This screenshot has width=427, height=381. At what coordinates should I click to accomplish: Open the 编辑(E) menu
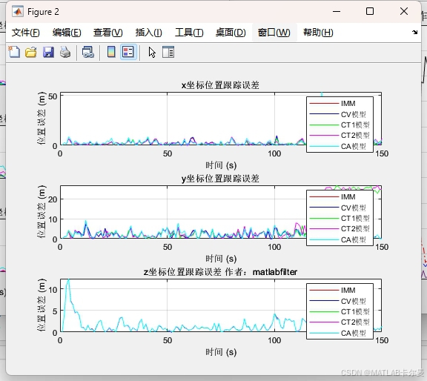click(67, 33)
